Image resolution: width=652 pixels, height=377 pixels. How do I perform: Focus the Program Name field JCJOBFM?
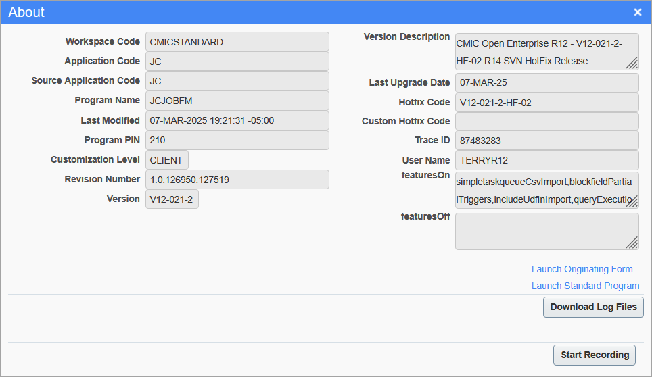[237, 101]
